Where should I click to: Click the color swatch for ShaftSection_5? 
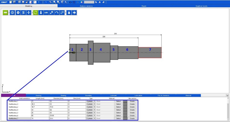[125, 113]
